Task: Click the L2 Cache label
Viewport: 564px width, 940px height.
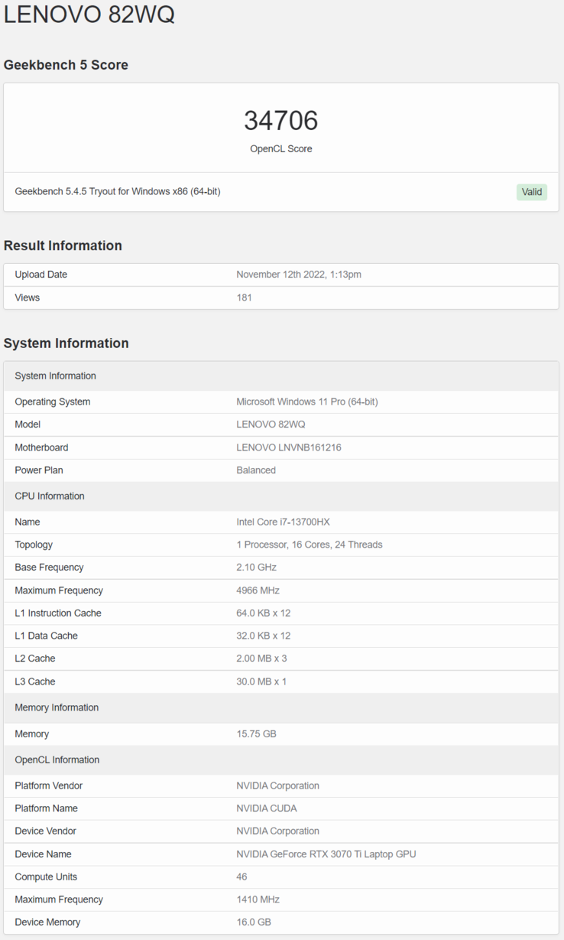Action: pyautogui.click(x=35, y=659)
